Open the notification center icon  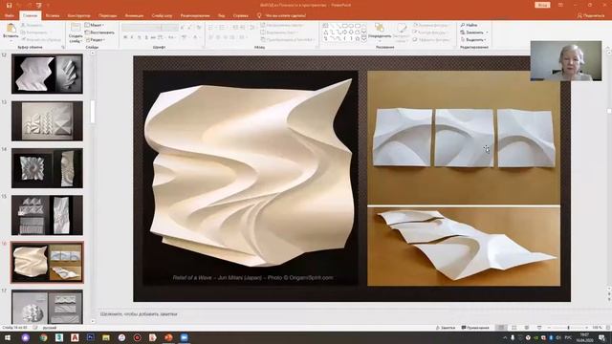(x=602, y=337)
